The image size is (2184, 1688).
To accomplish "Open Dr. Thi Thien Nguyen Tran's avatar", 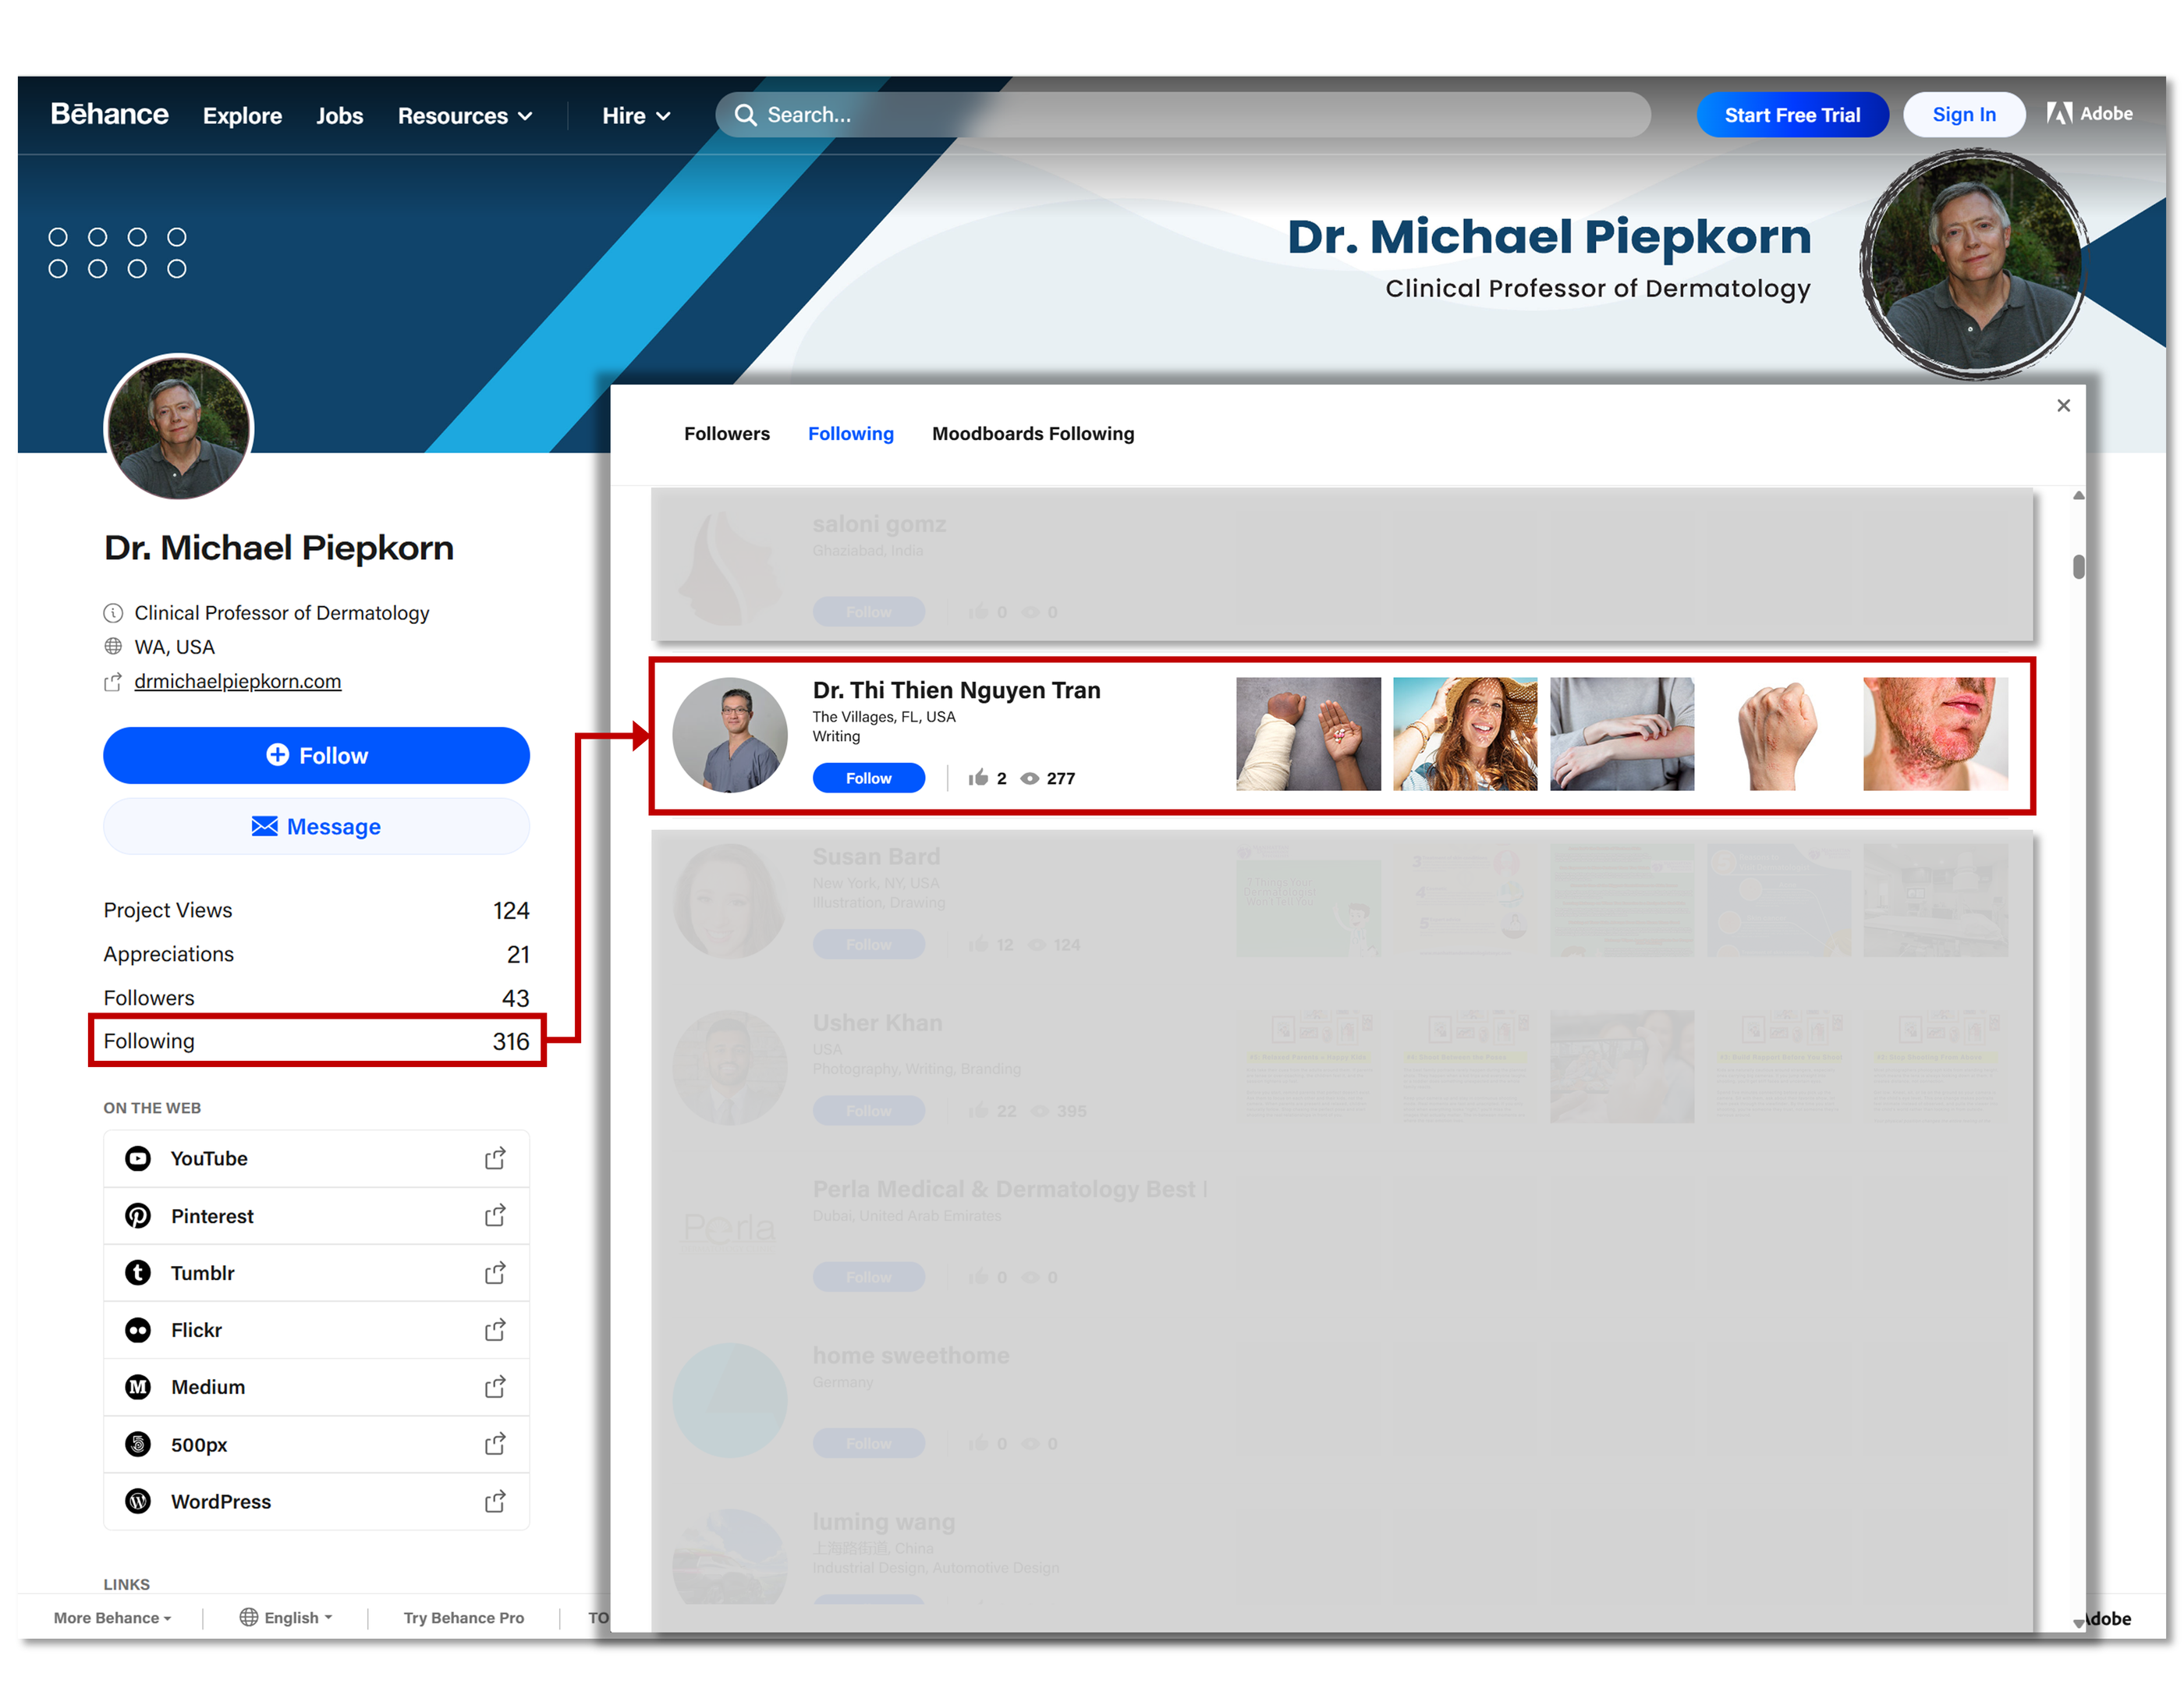I will click(730, 735).
